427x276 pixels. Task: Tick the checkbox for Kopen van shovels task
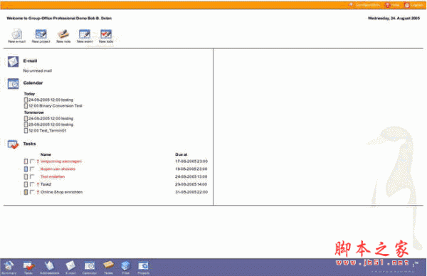click(32, 169)
